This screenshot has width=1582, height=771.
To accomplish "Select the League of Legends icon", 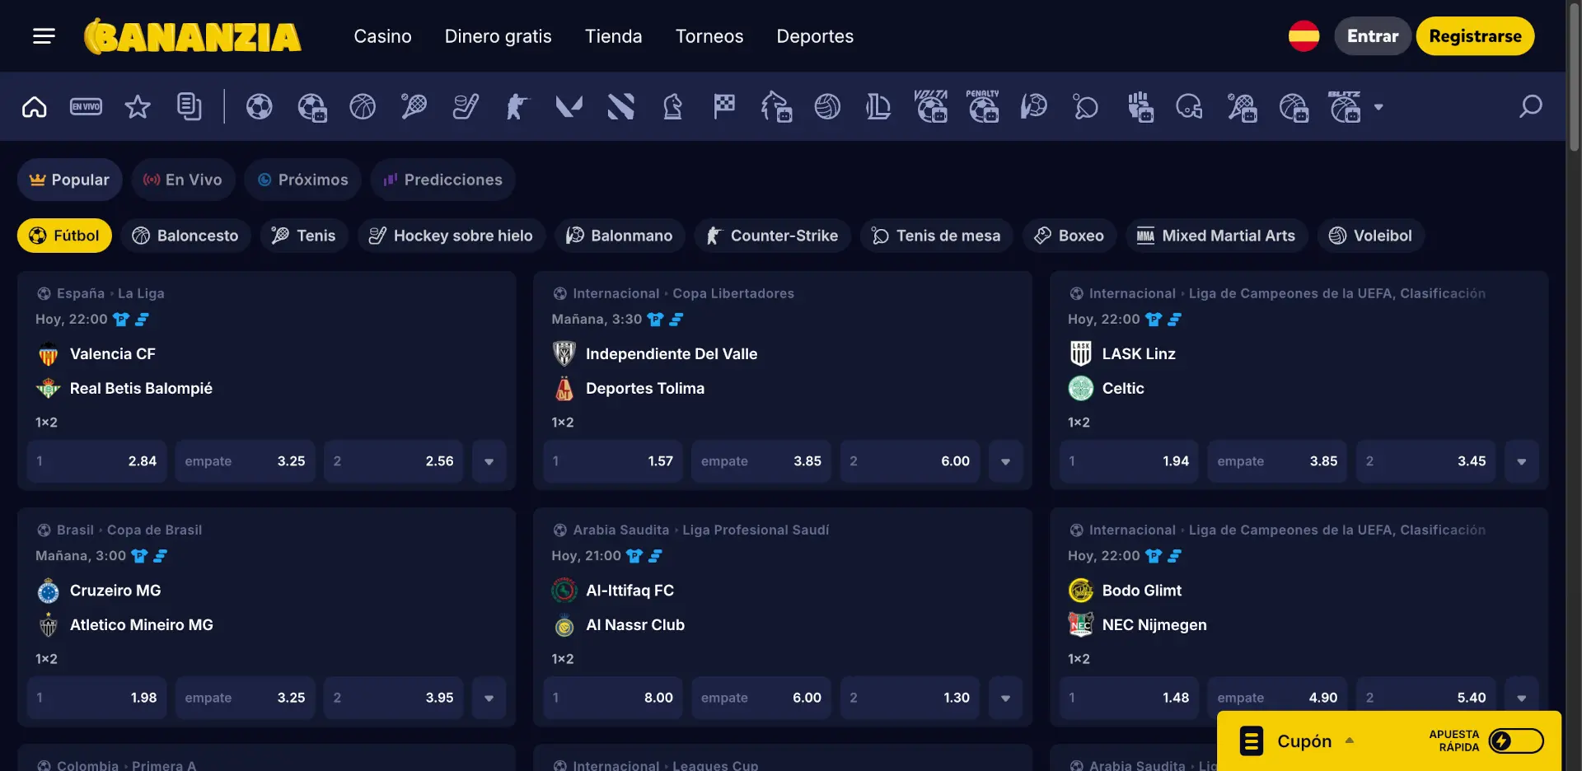I will pos(878,106).
